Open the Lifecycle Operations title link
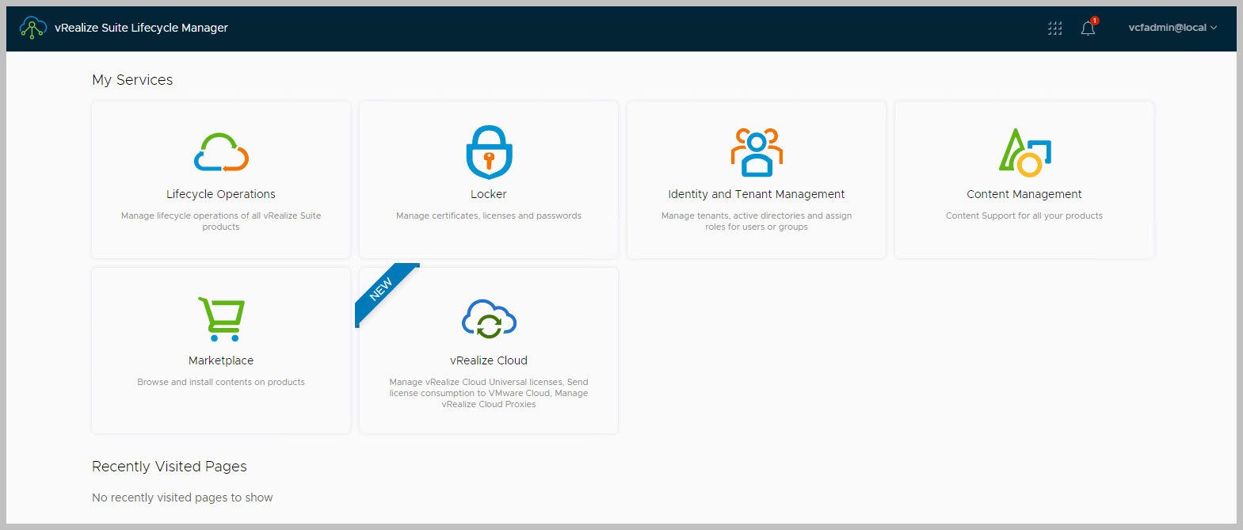This screenshot has width=1243, height=530. (221, 194)
